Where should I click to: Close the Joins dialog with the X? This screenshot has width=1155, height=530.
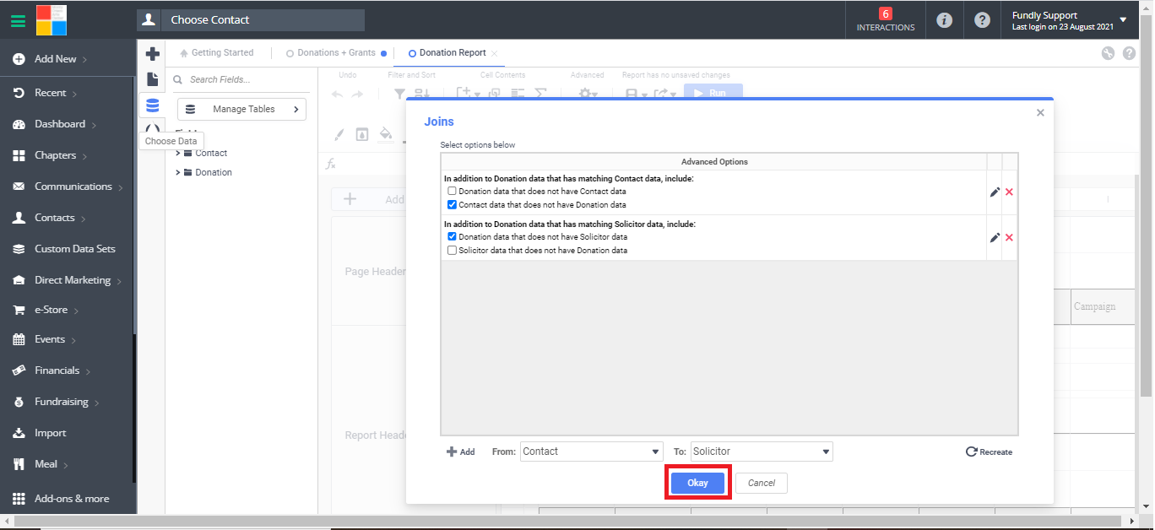(1040, 112)
